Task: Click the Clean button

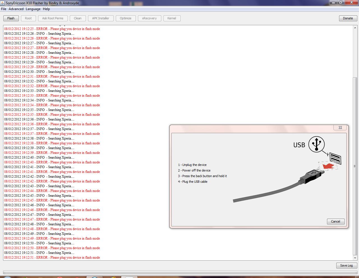Action: (x=78, y=18)
